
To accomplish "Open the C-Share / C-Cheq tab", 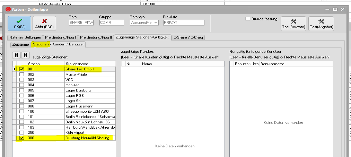I will (x=188, y=37).
